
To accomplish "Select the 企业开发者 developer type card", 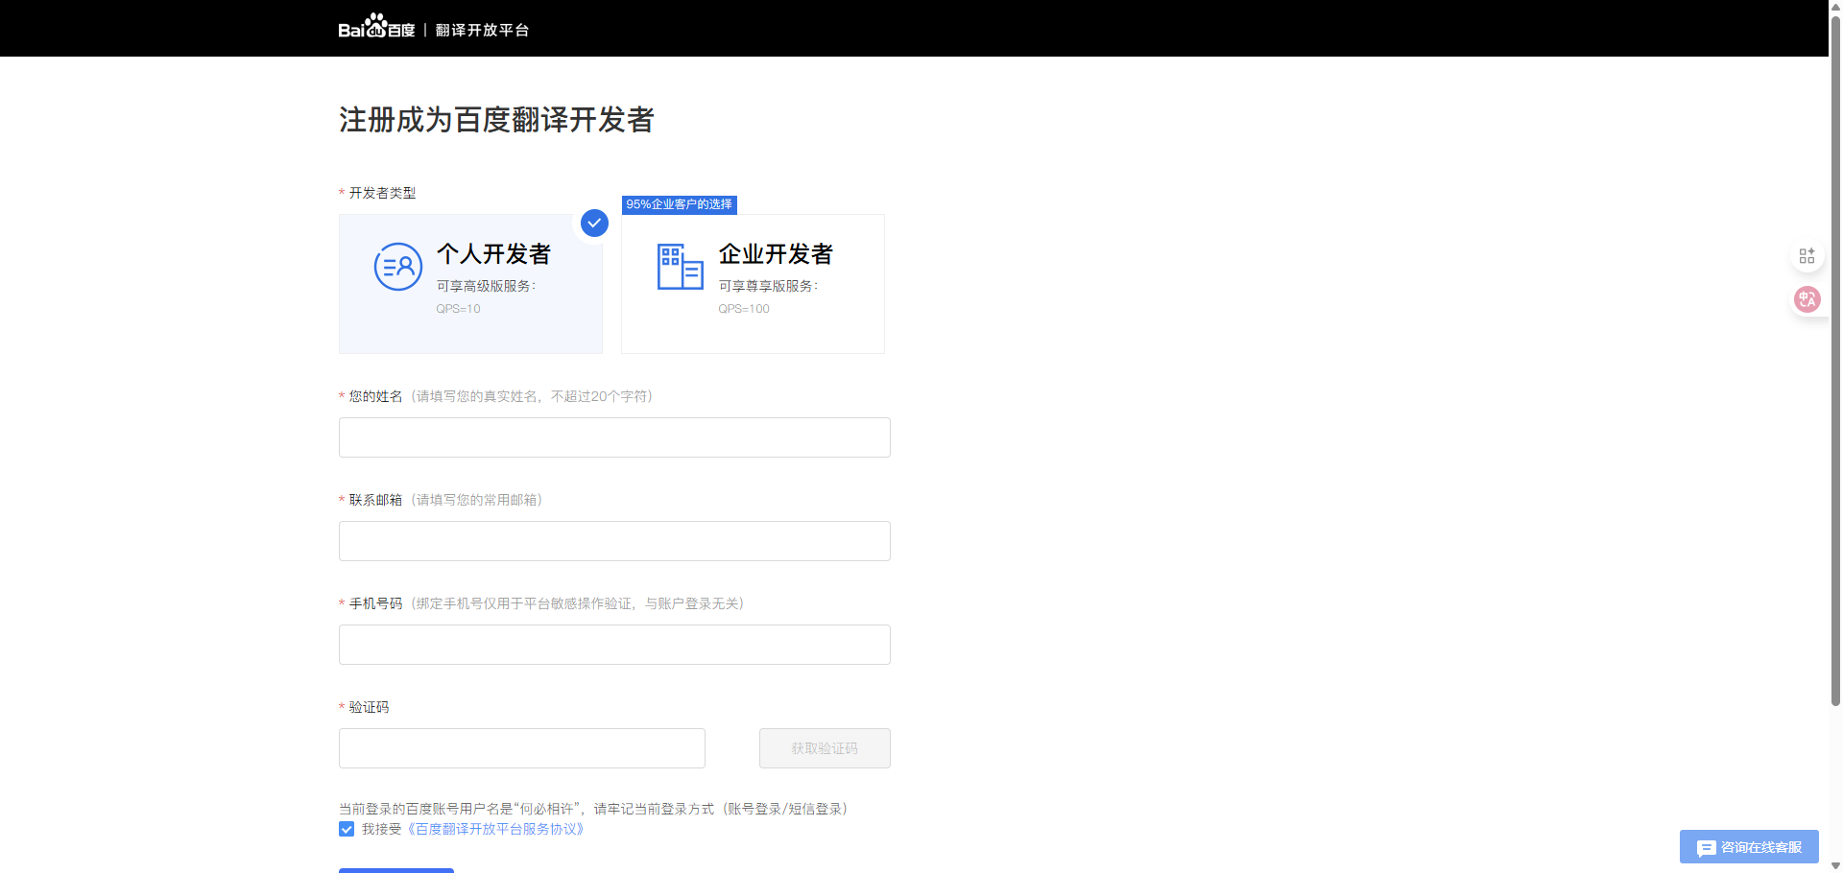I will click(x=753, y=284).
